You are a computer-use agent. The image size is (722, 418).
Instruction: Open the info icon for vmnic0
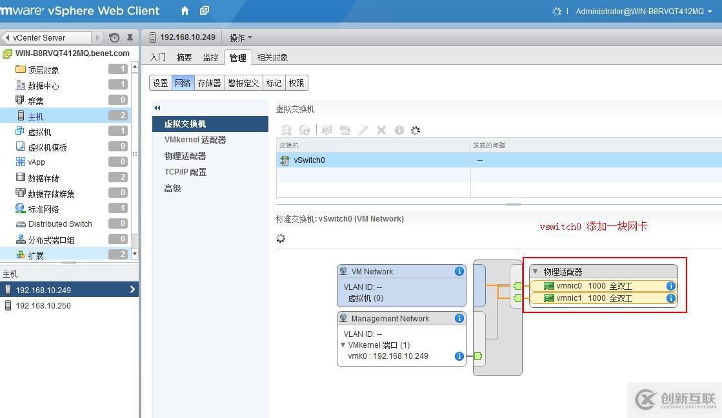point(671,286)
